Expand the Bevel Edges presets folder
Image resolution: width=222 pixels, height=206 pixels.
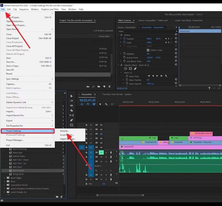(x=4, y=178)
